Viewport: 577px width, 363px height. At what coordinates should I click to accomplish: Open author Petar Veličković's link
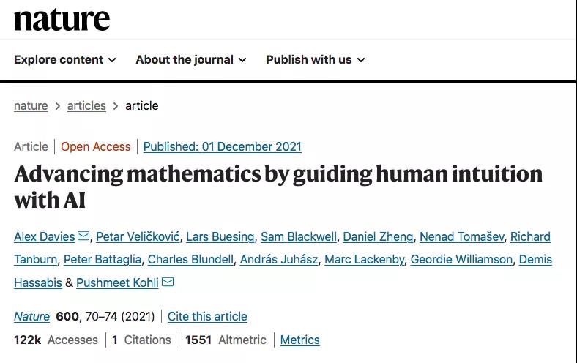[138, 237]
